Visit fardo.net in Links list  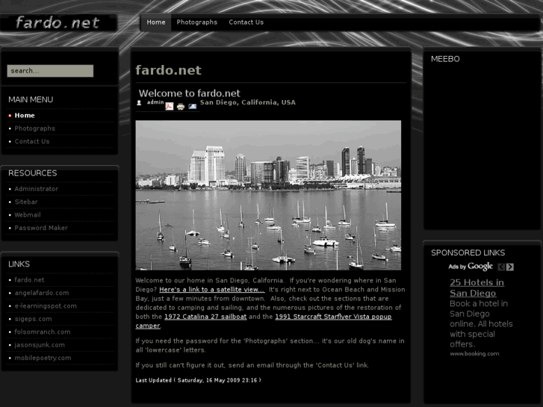pyautogui.click(x=29, y=280)
